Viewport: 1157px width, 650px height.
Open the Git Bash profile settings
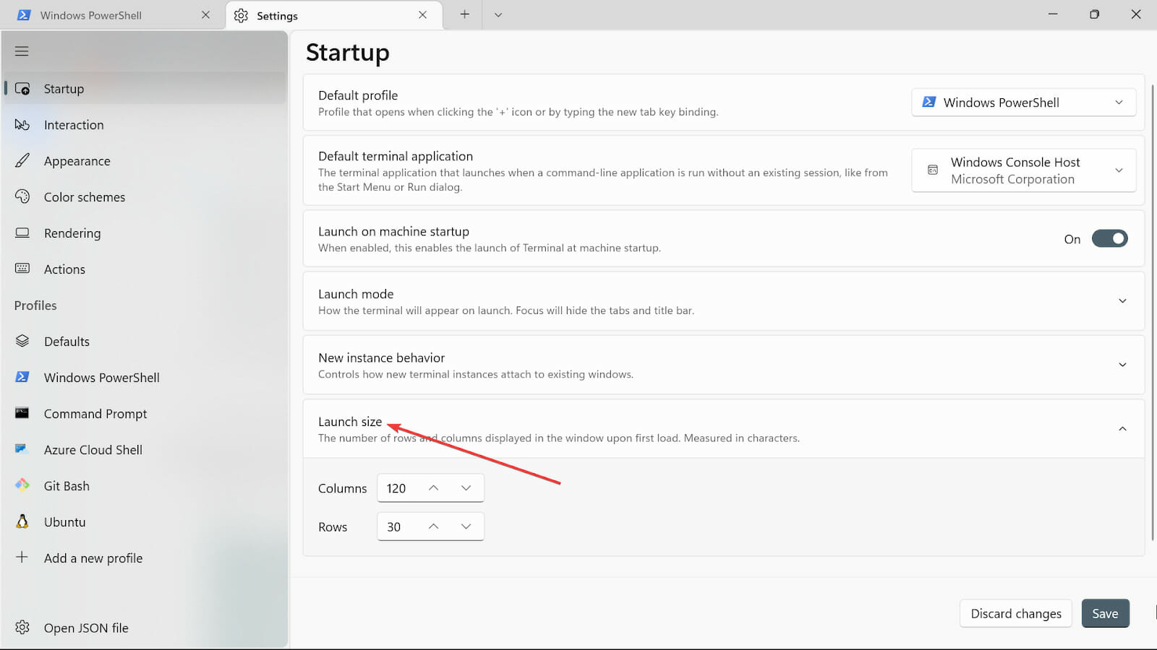click(145, 486)
